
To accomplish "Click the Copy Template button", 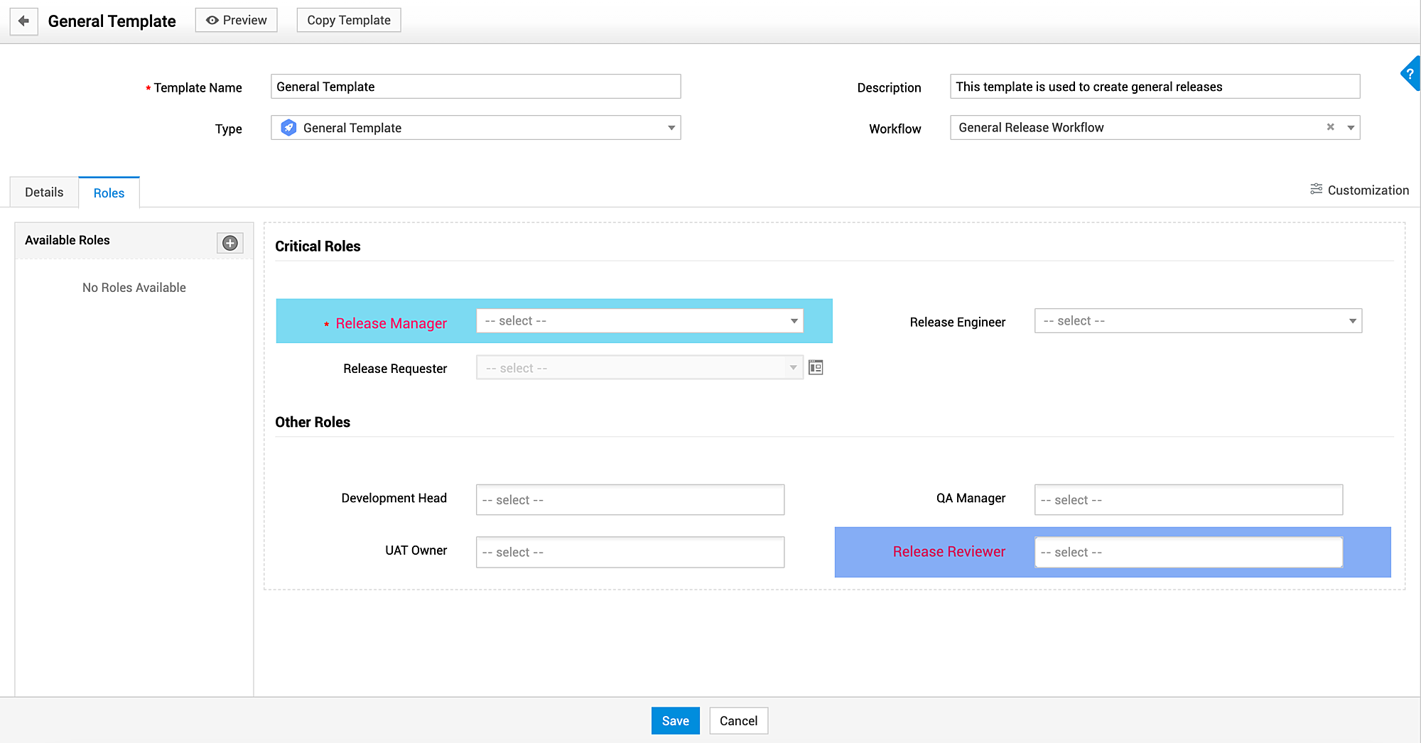I will point(349,20).
